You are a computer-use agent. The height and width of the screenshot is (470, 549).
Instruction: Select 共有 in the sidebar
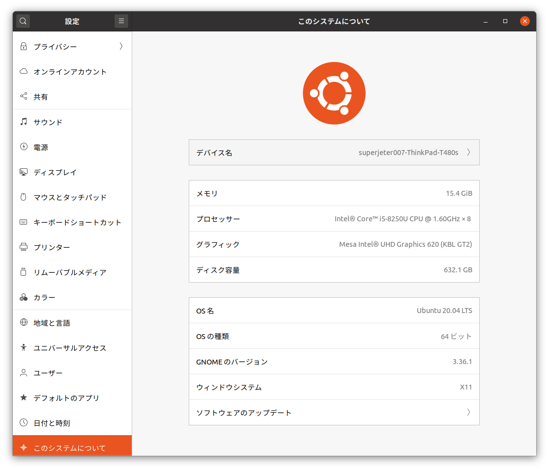(x=72, y=97)
